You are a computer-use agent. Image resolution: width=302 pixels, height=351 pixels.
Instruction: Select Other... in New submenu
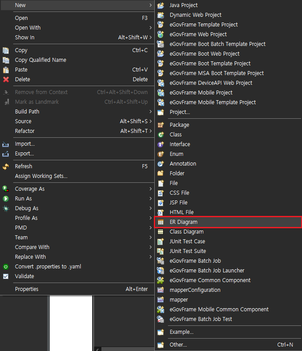[228, 345]
